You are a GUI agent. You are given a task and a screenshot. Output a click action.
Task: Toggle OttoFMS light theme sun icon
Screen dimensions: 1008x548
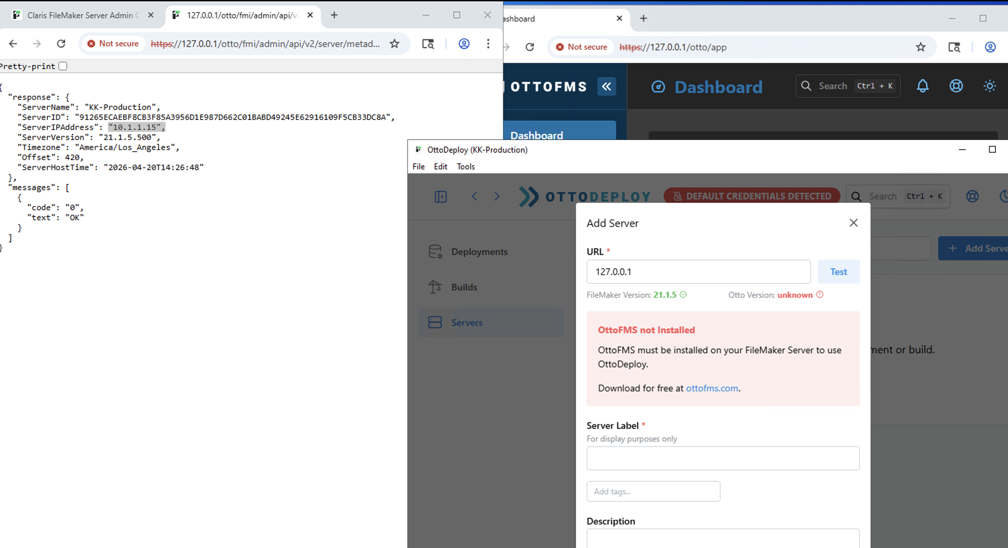(x=989, y=86)
